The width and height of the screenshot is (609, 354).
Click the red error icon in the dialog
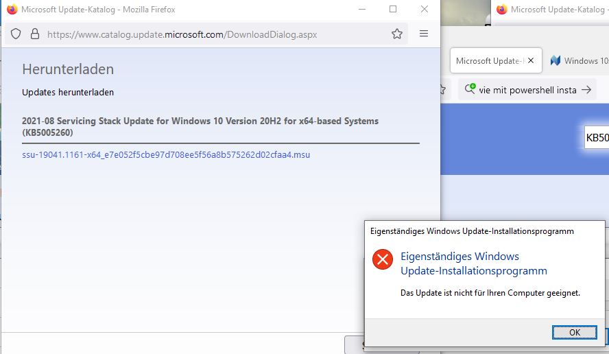[x=383, y=259]
